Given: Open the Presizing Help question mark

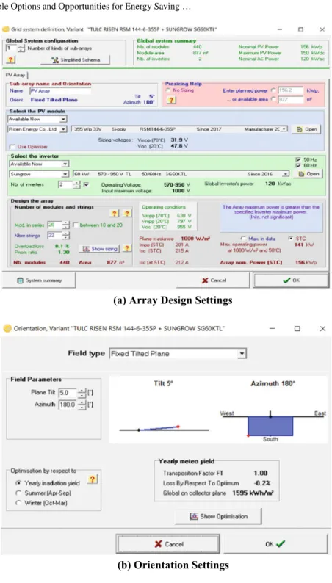Looking at the screenshot, I should point(171,100).
